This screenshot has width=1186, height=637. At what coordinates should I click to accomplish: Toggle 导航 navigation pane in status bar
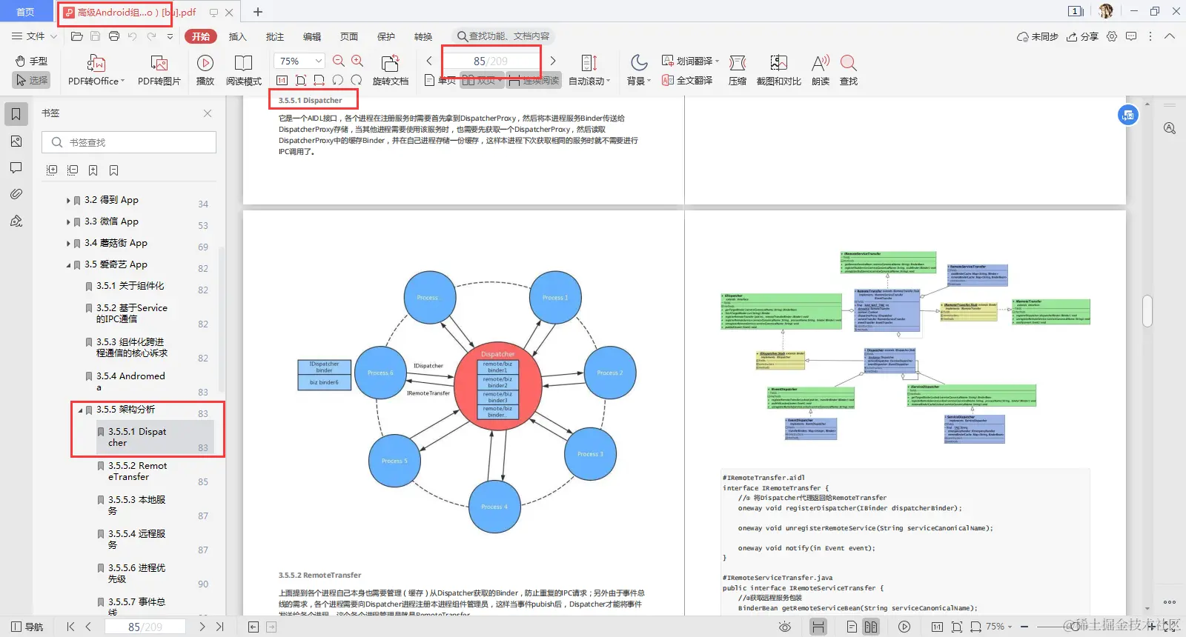pyautogui.click(x=28, y=627)
